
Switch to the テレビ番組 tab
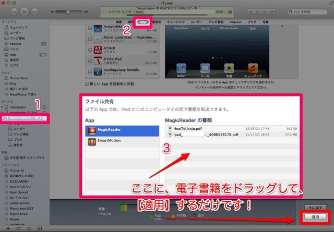[x=216, y=22]
